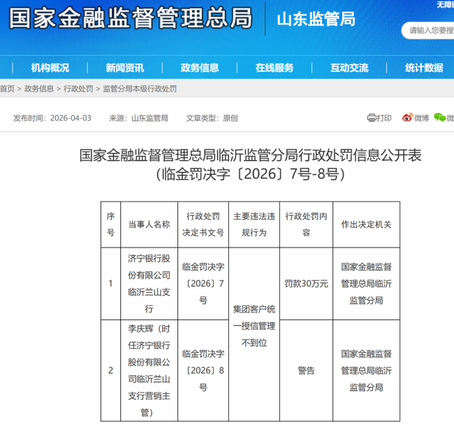Viewport: 454px width, 431px height.
Task: Click the 临金罚决字〔2026〕7号 cell
Action: click(x=203, y=284)
